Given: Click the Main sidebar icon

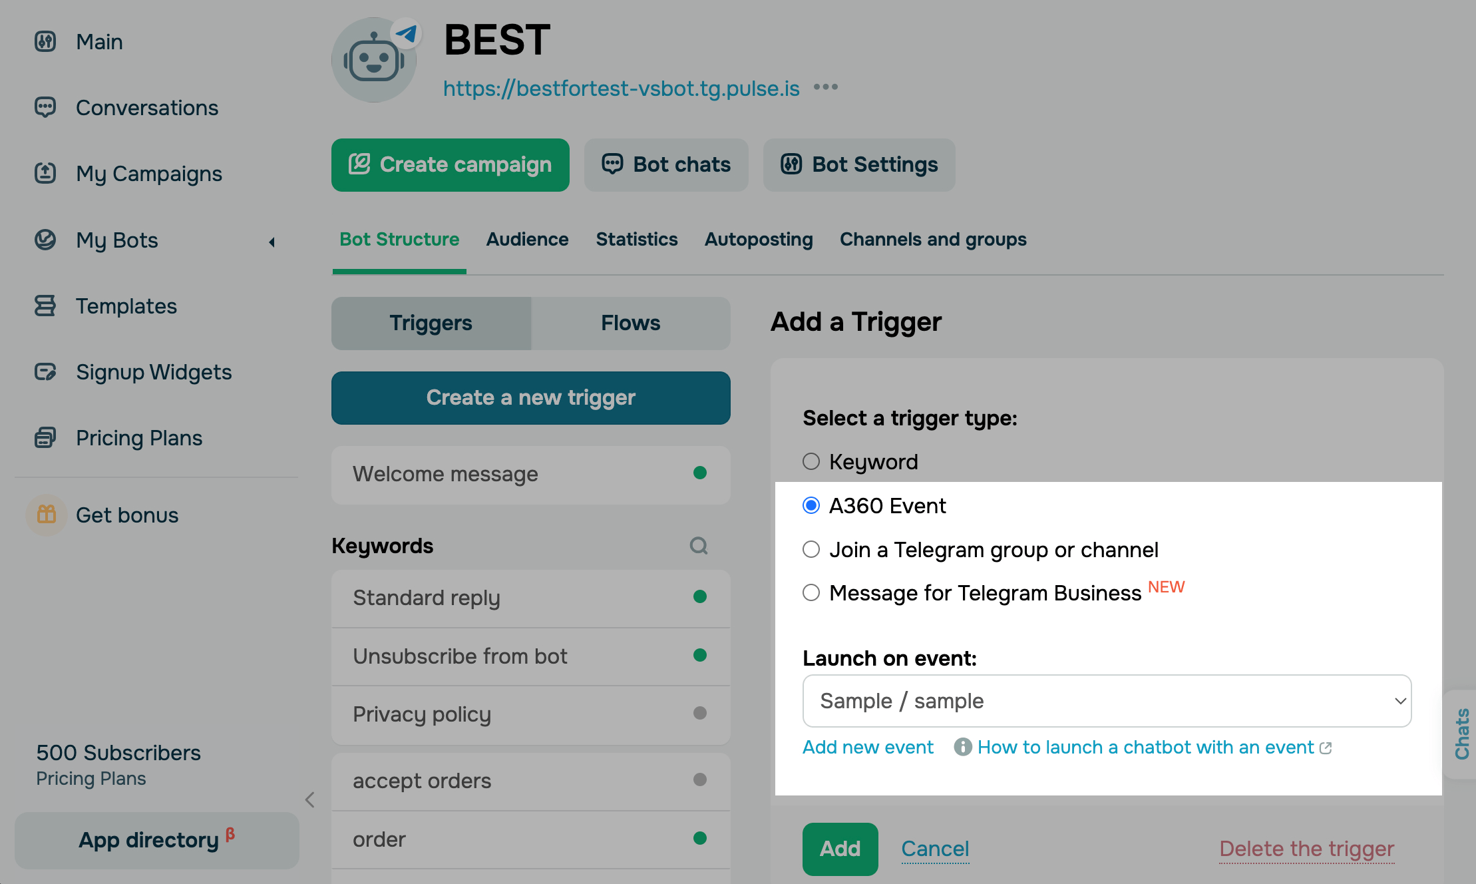Looking at the screenshot, I should 45,42.
